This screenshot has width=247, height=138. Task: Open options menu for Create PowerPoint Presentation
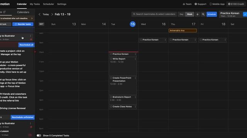pos(135,78)
